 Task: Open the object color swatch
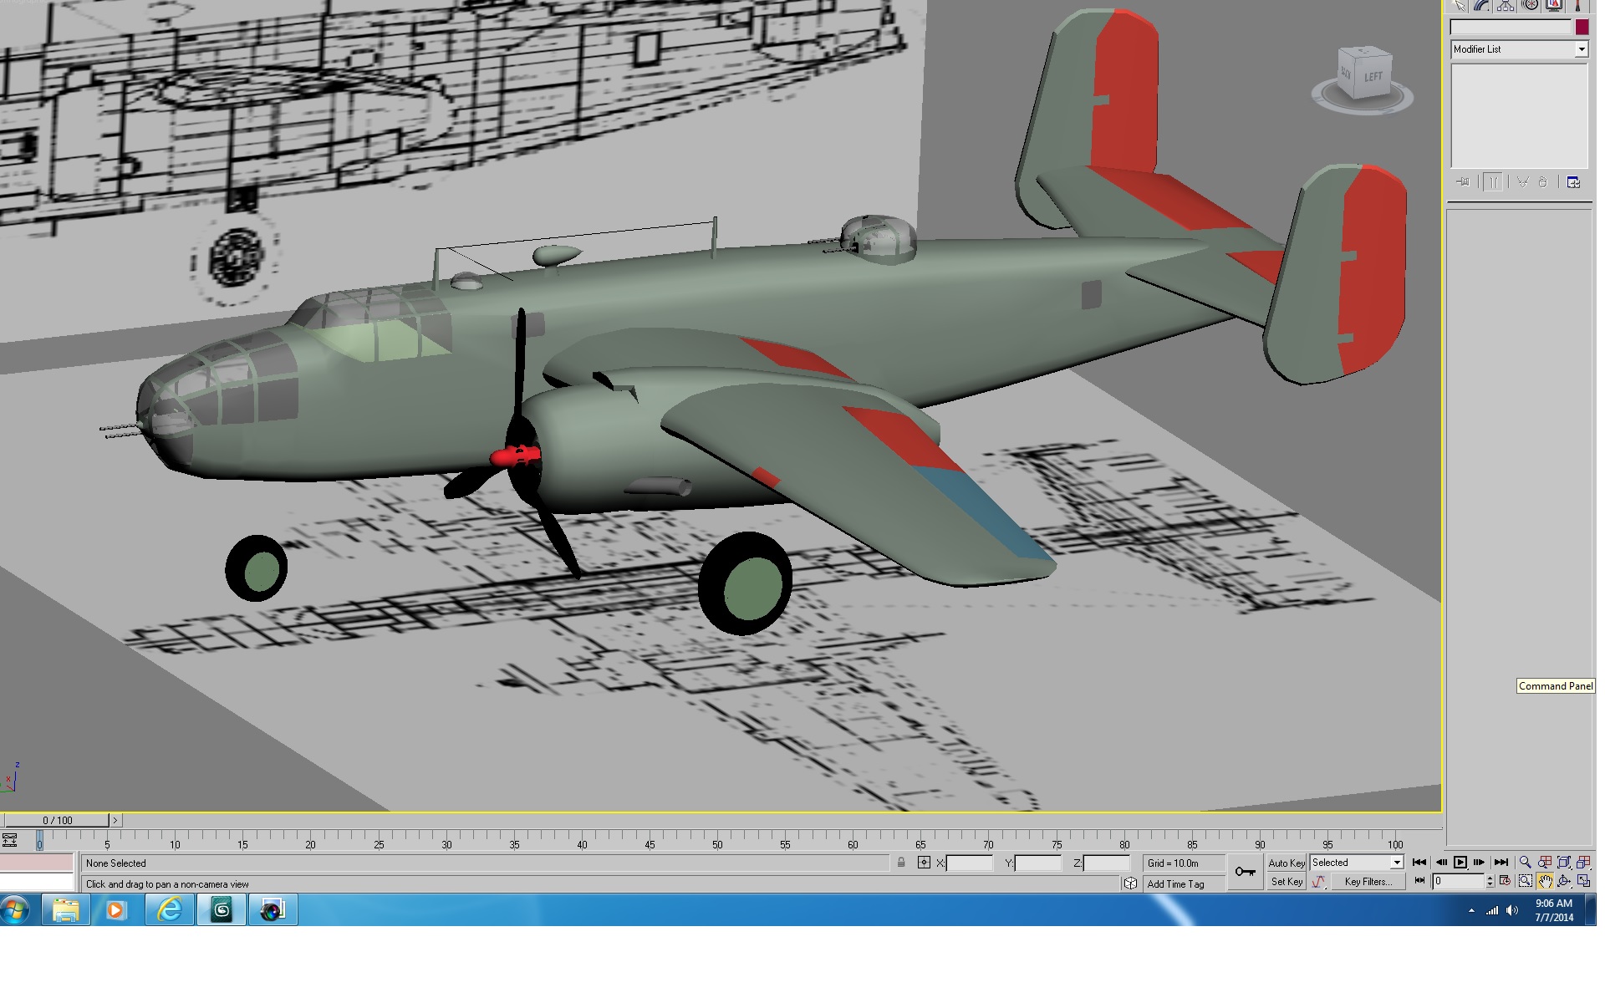1582,27
